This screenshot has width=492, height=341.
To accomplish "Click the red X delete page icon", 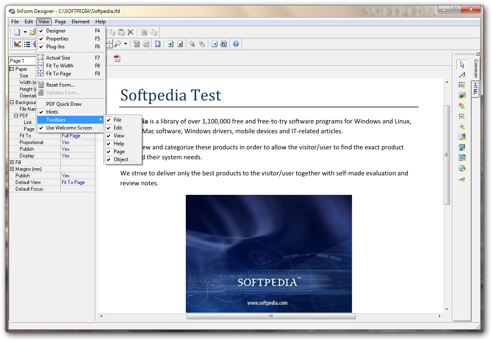I will 180,44.
